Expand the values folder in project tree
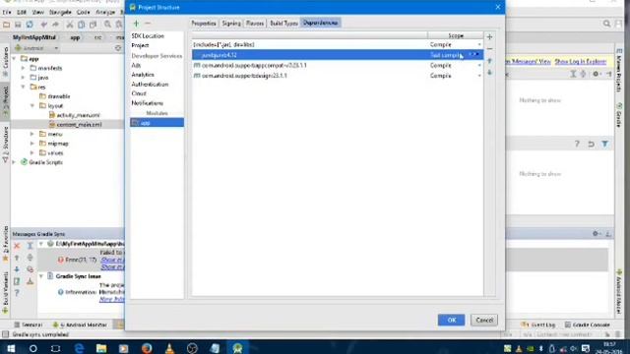The width and height of the screenshot is (630, 354). pyautogui.click(x=32, y=153)
